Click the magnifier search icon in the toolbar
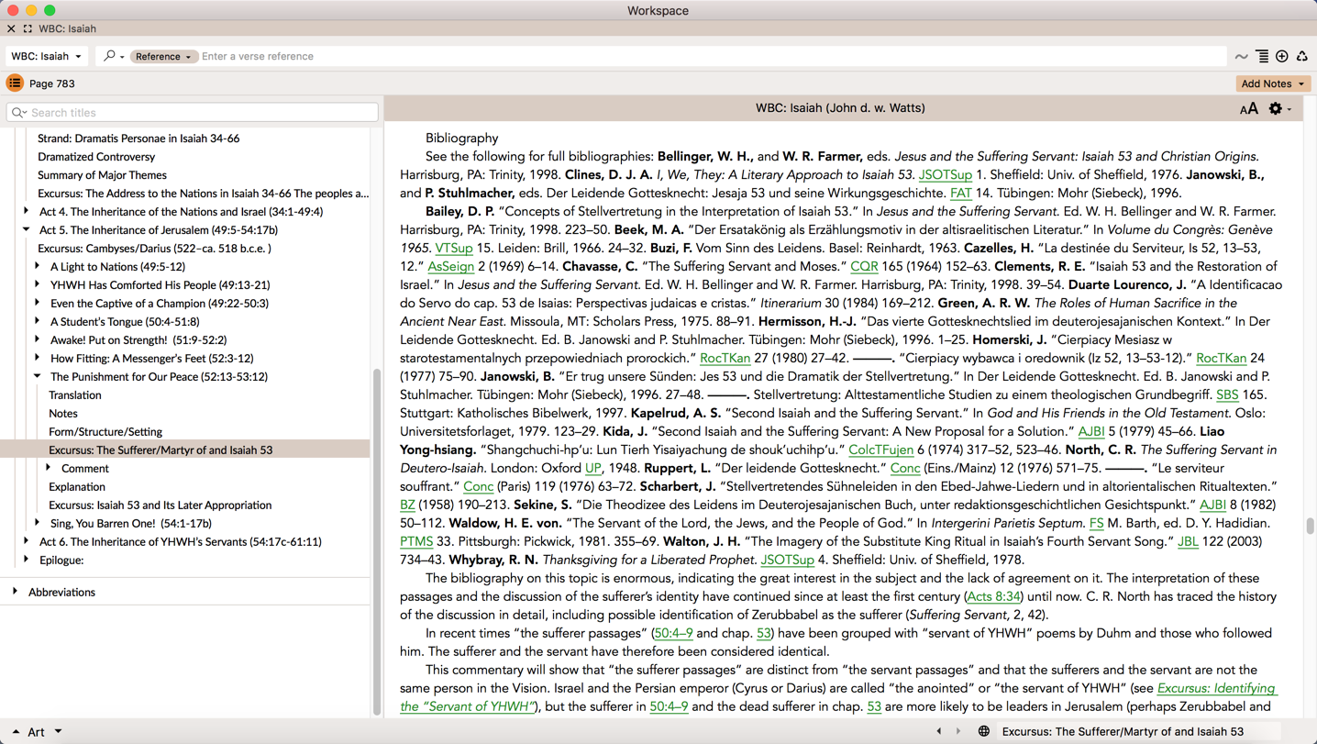This screenshot has height=744, width=1317. pos(110,56)
